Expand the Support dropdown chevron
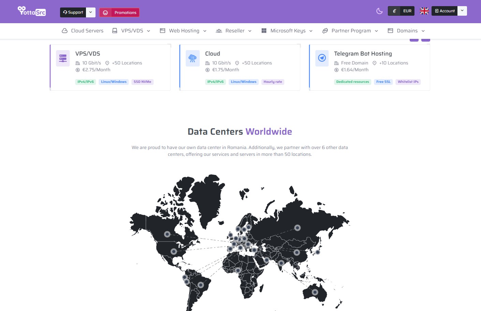The image size is (481, 311). point(90,12)
